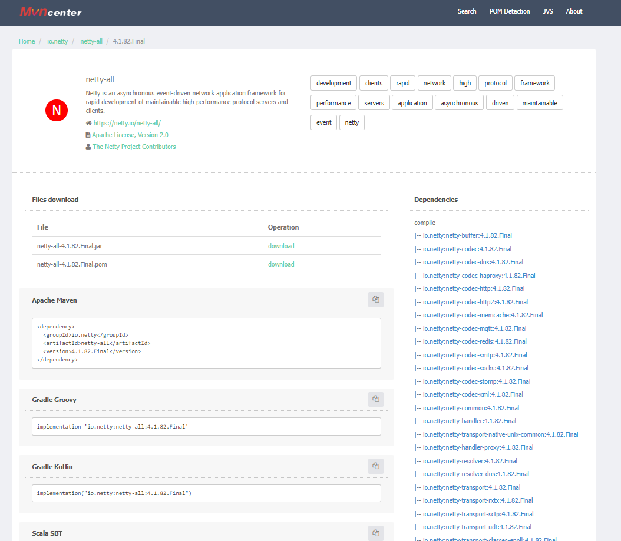Screen dimensions: 621x541
Task: Open netty-codec-memcache dependency link
Action: (x=483, y=315)
